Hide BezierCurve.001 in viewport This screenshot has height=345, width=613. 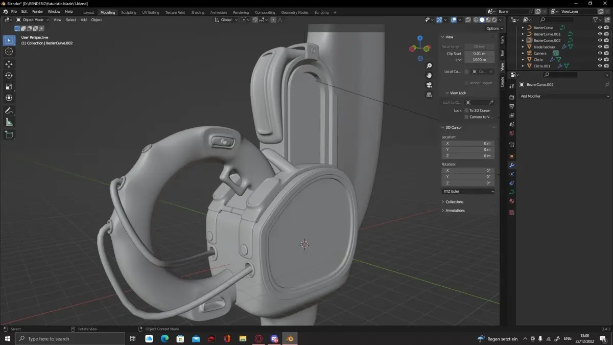600,34
